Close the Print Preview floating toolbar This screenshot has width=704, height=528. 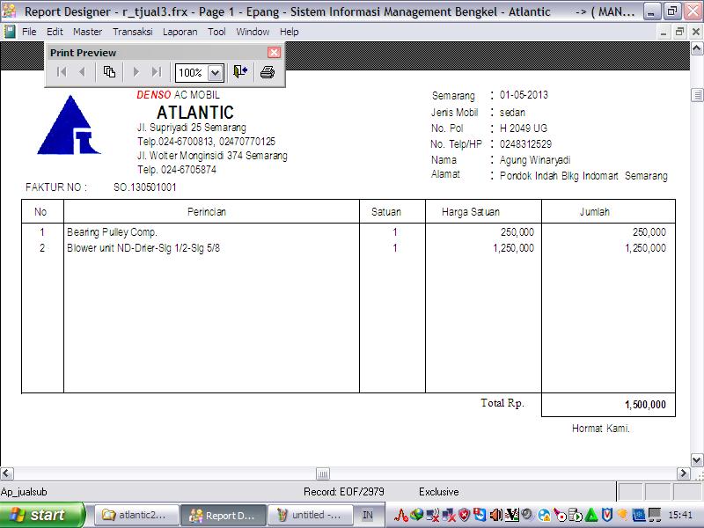274,53
